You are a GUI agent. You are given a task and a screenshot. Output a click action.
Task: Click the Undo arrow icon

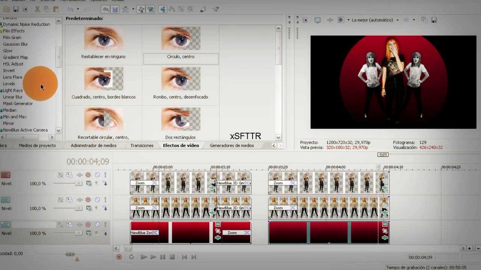(x=70, y=9)
